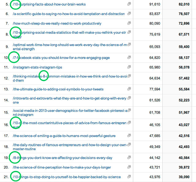Image resolution: width=196 pixels, height=182 pixels.
Task: Open external link icon for optimal-work-time row
Action: pos(129,44)
